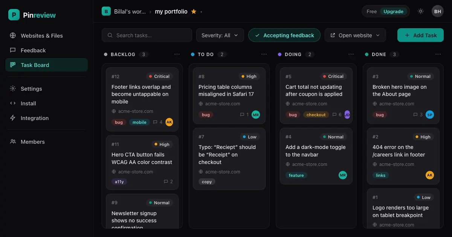Open the Newsletter signup task card

point(142,211)
